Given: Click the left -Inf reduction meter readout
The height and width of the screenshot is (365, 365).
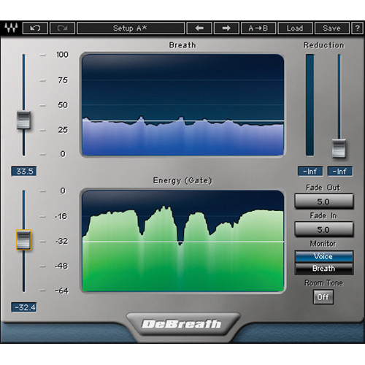Looking at the screenshot, I should pyautogui.click(x=310, y=171).
